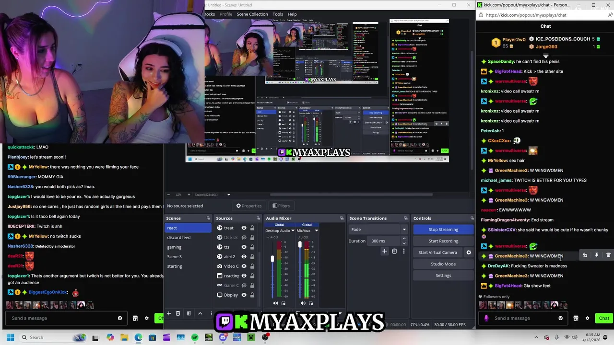614x345 pixels.
Task: Delete the transition with the trash icon
Action: [x=394, y=251]
